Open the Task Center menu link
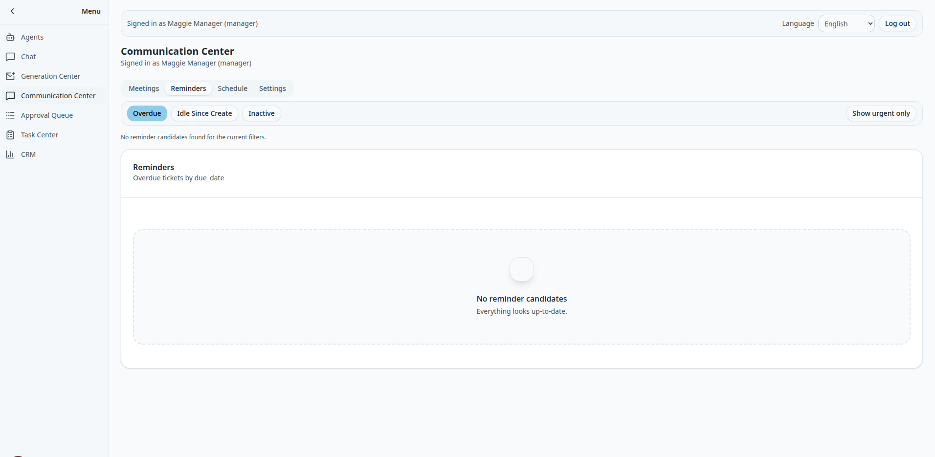Image resolution: width=935 pixels, height=457 pixels. coord(40,135)
